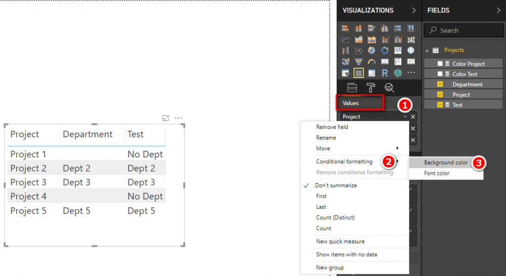Check the Color Test field
The height and width of the screenshot is (276, 506).
tap(440, 74)
